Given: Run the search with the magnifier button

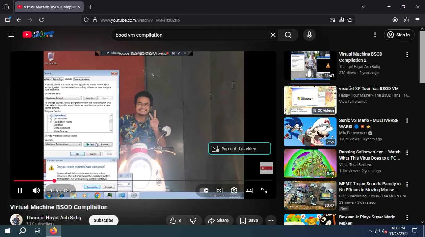Looking at the screenshot, I should 288,35.
